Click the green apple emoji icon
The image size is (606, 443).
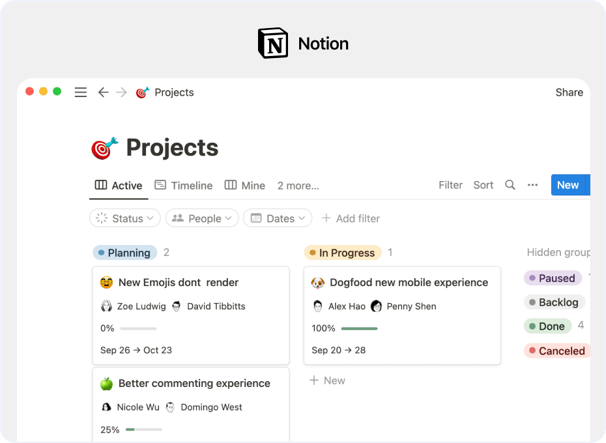click(106, 384)
